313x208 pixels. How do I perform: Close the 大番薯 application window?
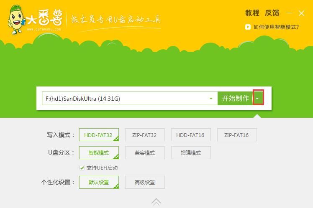click(x=301, y=13)
